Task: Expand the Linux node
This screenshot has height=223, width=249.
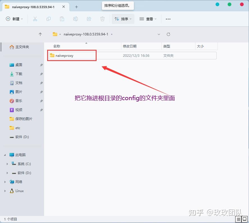Action: pyautogui.click(x=5, y=191)
